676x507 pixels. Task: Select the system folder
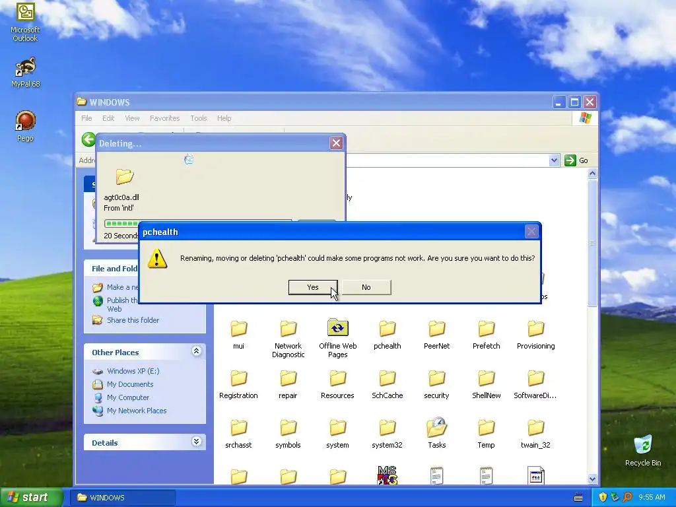[337, 434]
